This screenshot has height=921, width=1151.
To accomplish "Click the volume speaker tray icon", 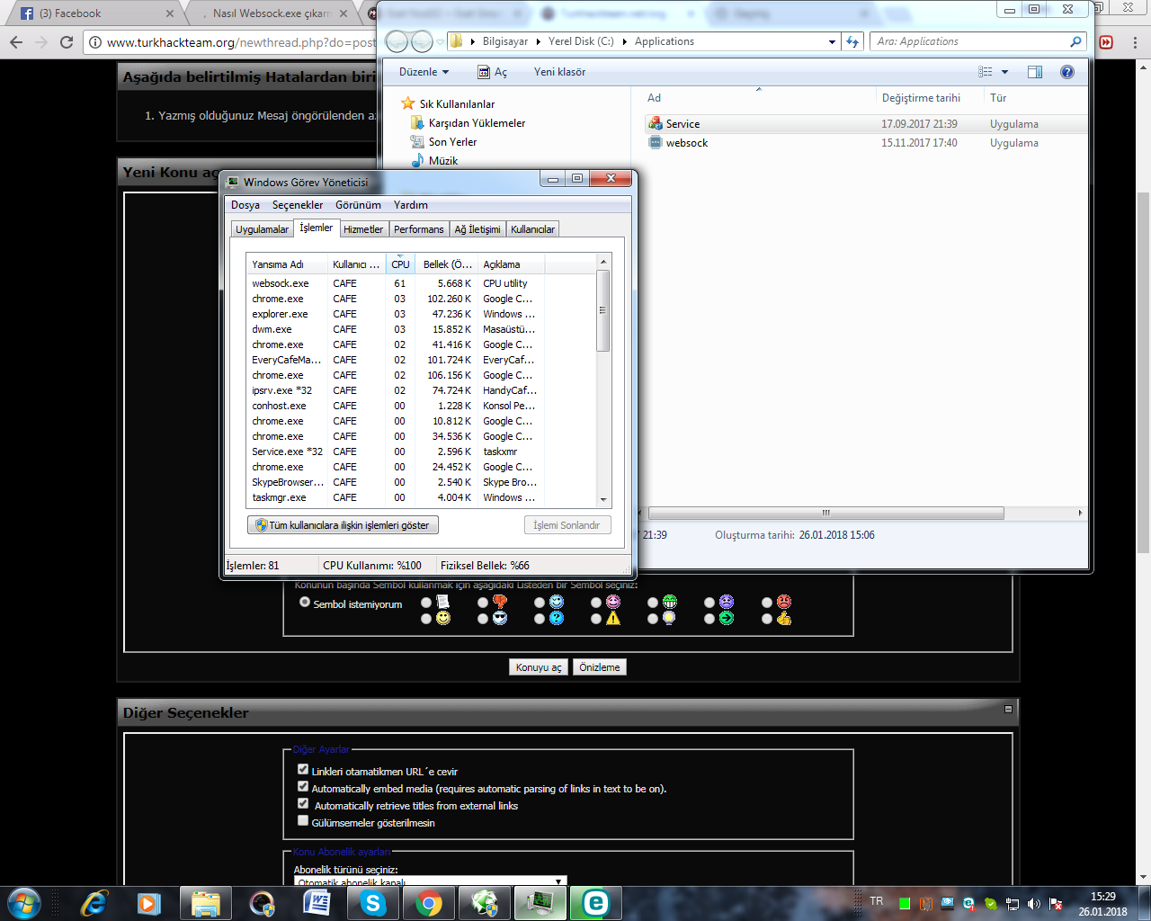I will point(1034,904).
